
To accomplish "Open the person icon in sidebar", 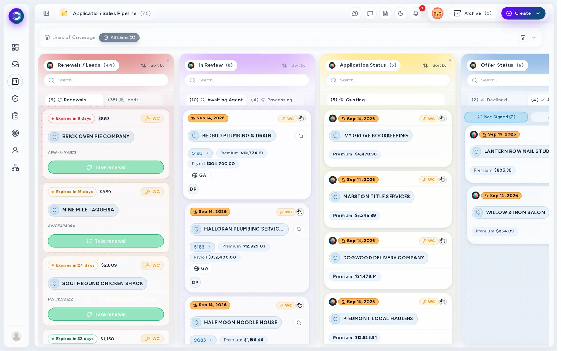I will [15, 150].
